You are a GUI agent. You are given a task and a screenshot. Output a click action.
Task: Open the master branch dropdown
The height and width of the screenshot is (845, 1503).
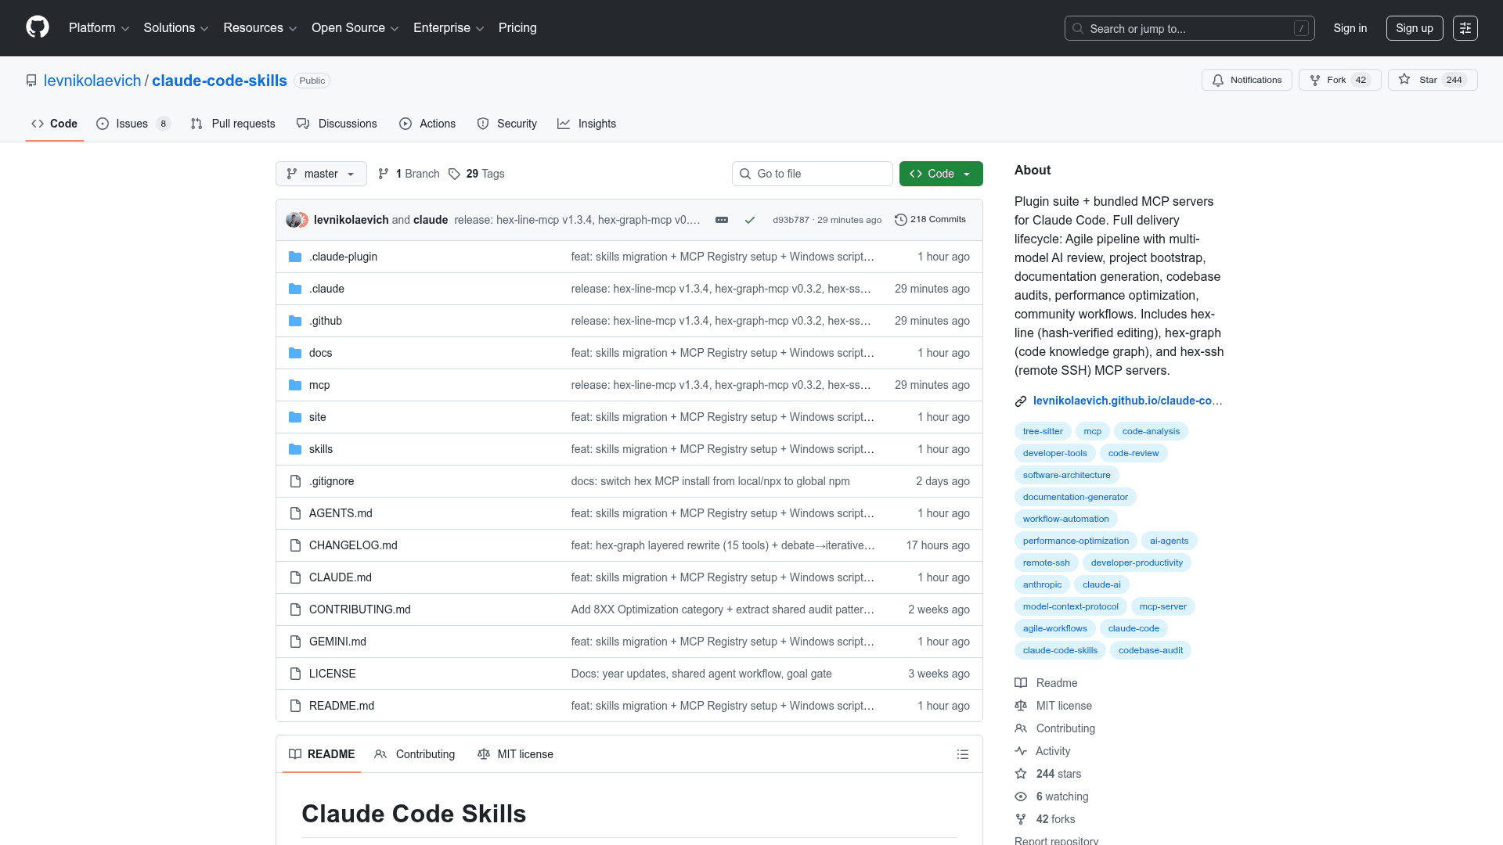[321, 174]
